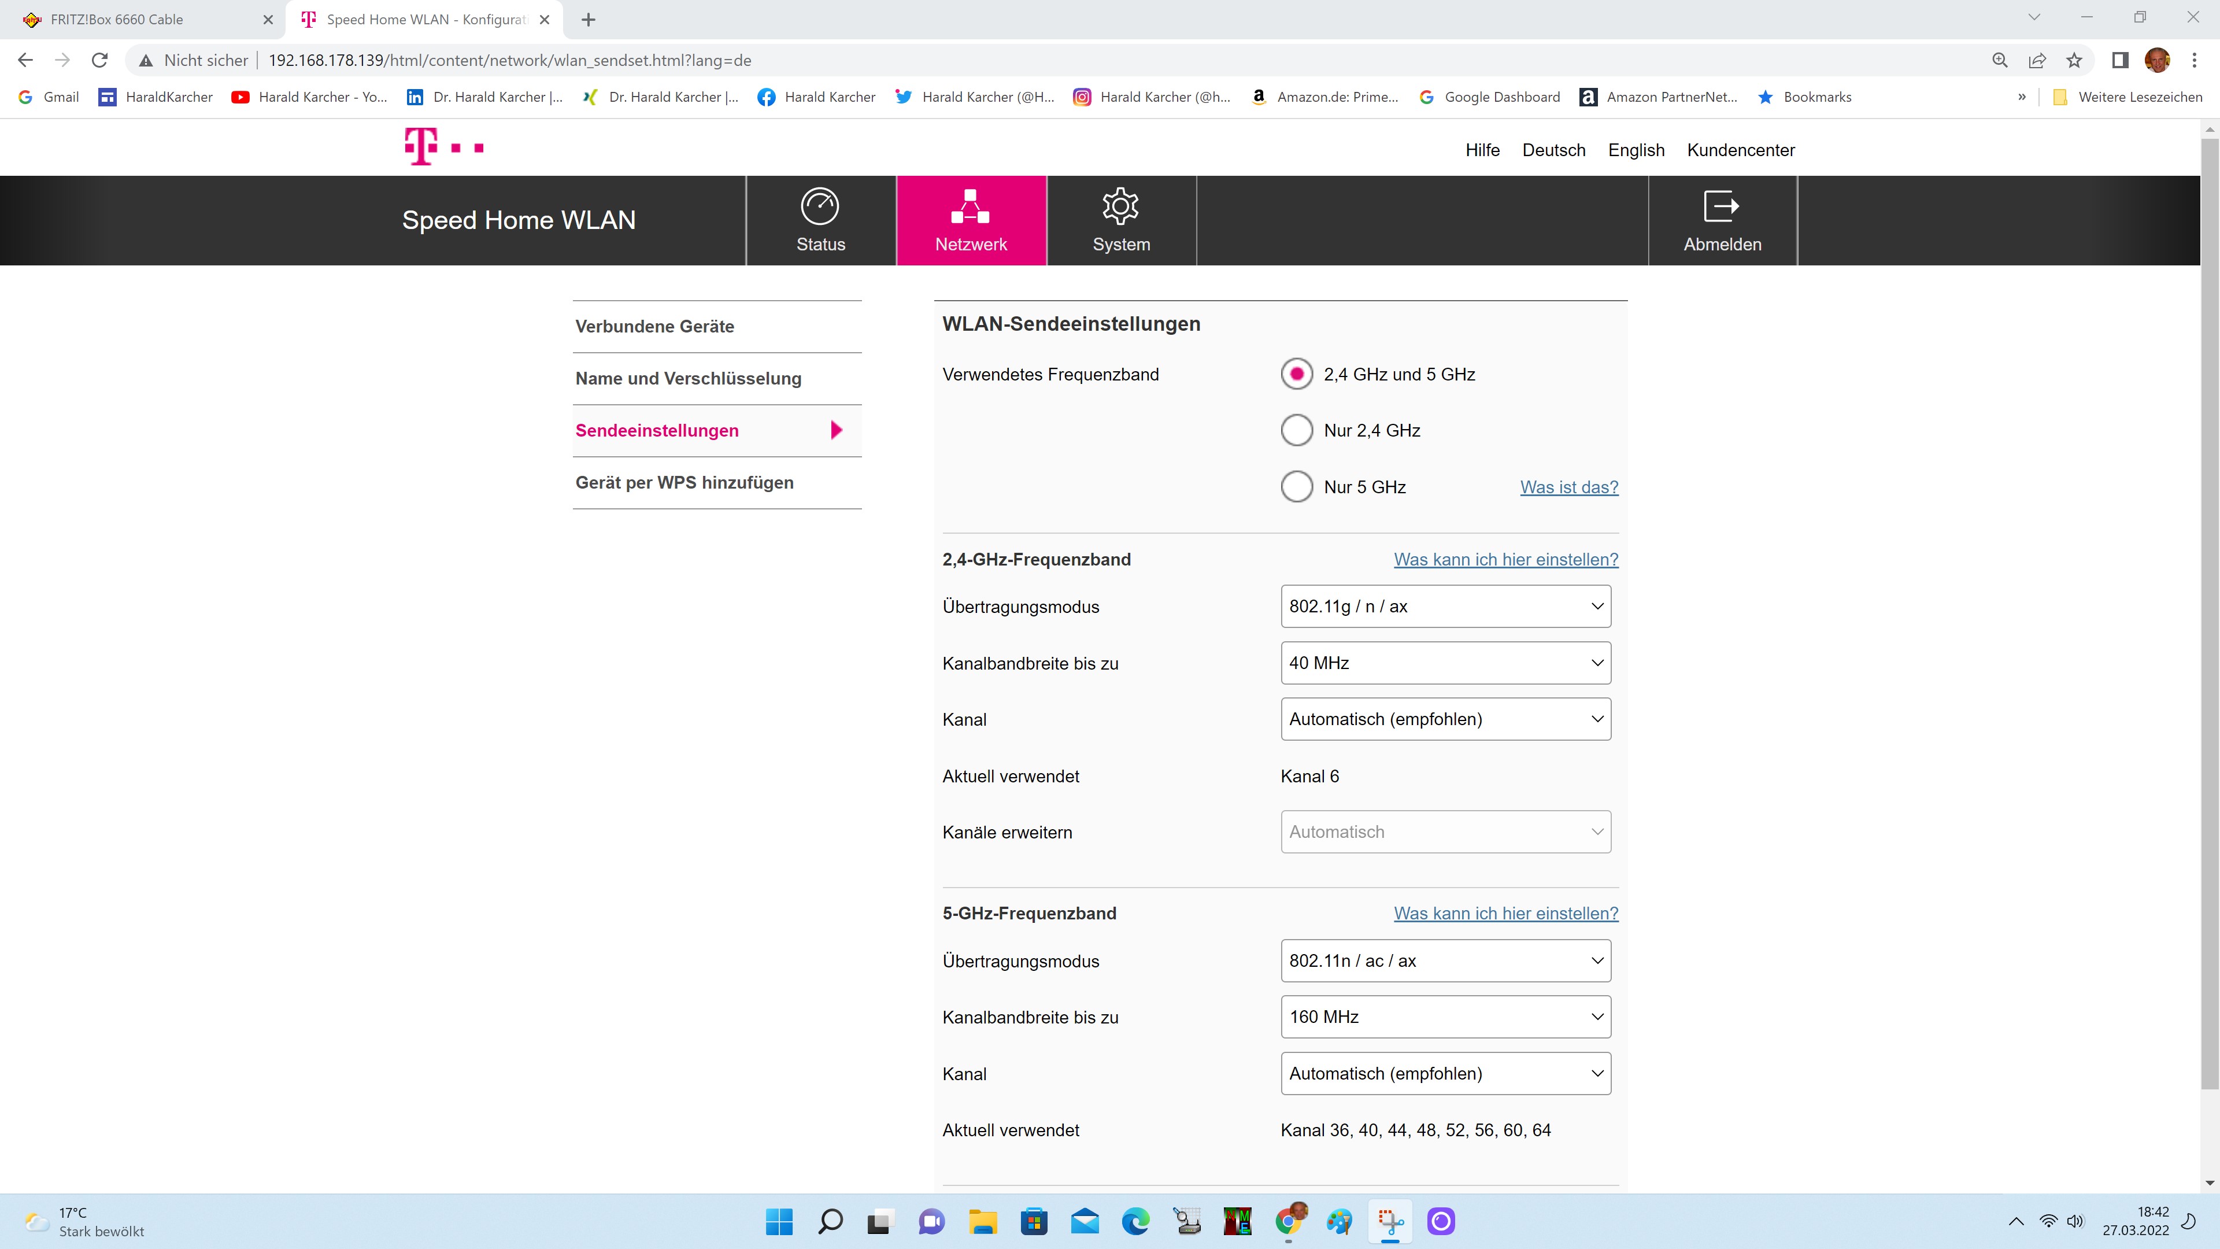2220x1249 pixels.
Task: Open File Explorer from the taskbar
Action: [982, 1221]
